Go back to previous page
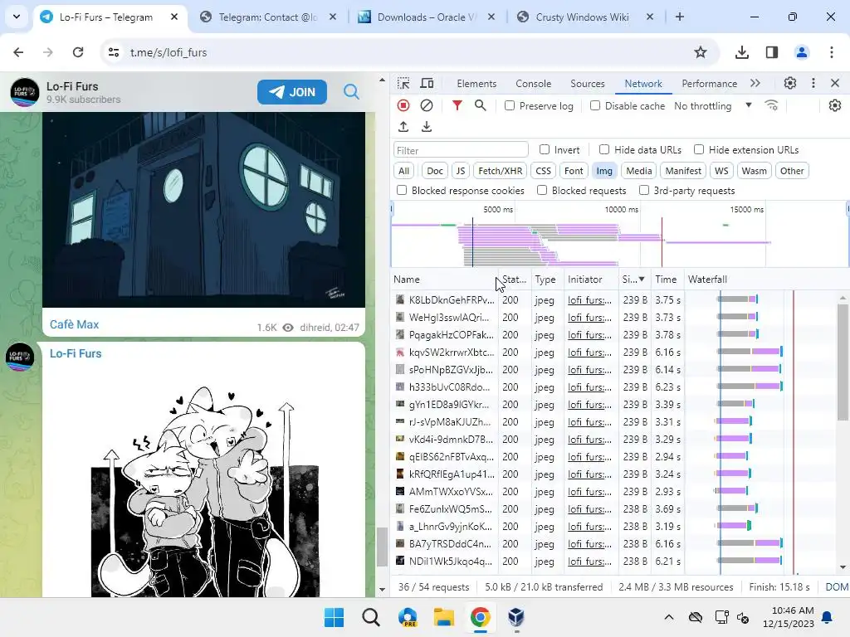The width and height of the screenshot is (850, 637). pos(18,52)
